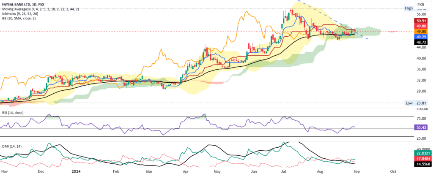
Task: Click the black 14.5568 DMI value tag
Action: coord(423,164)
